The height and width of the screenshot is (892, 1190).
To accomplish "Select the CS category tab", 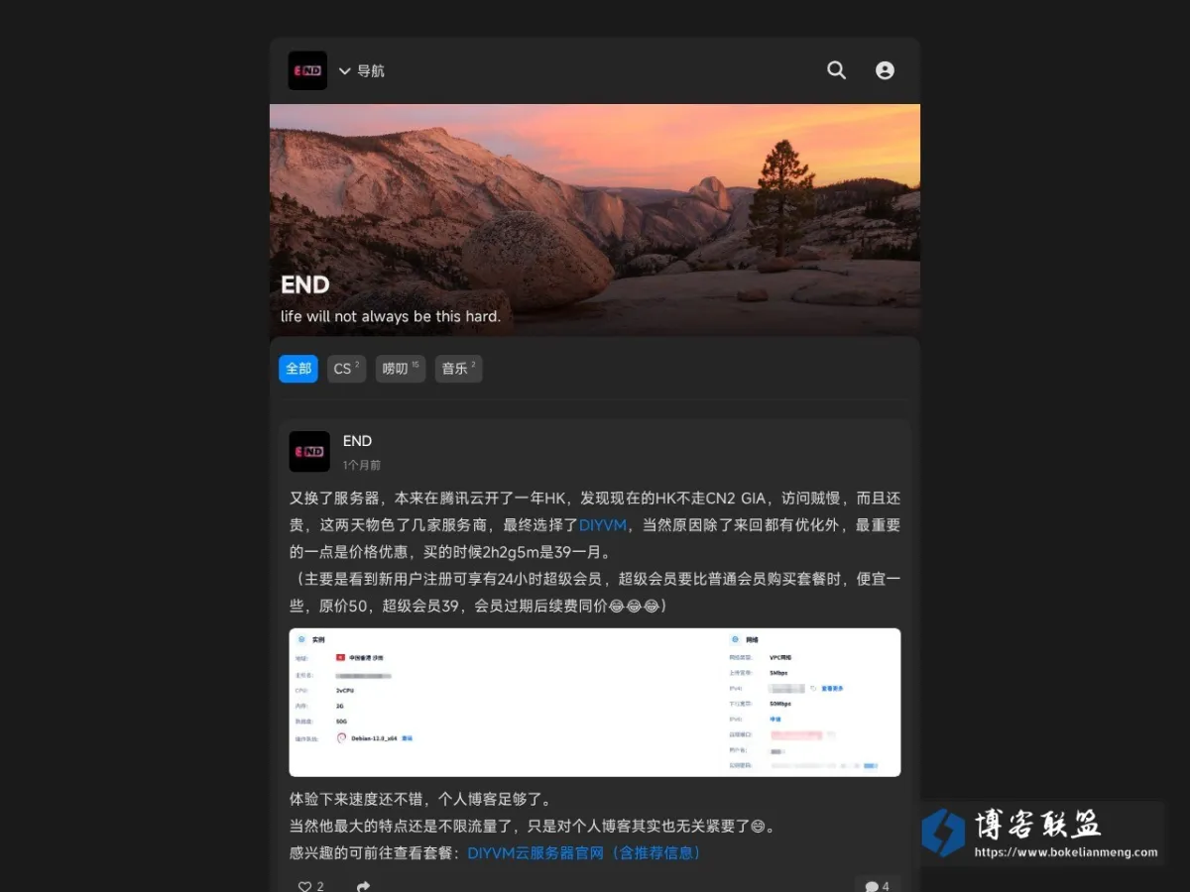I will (x=346, y=369).
